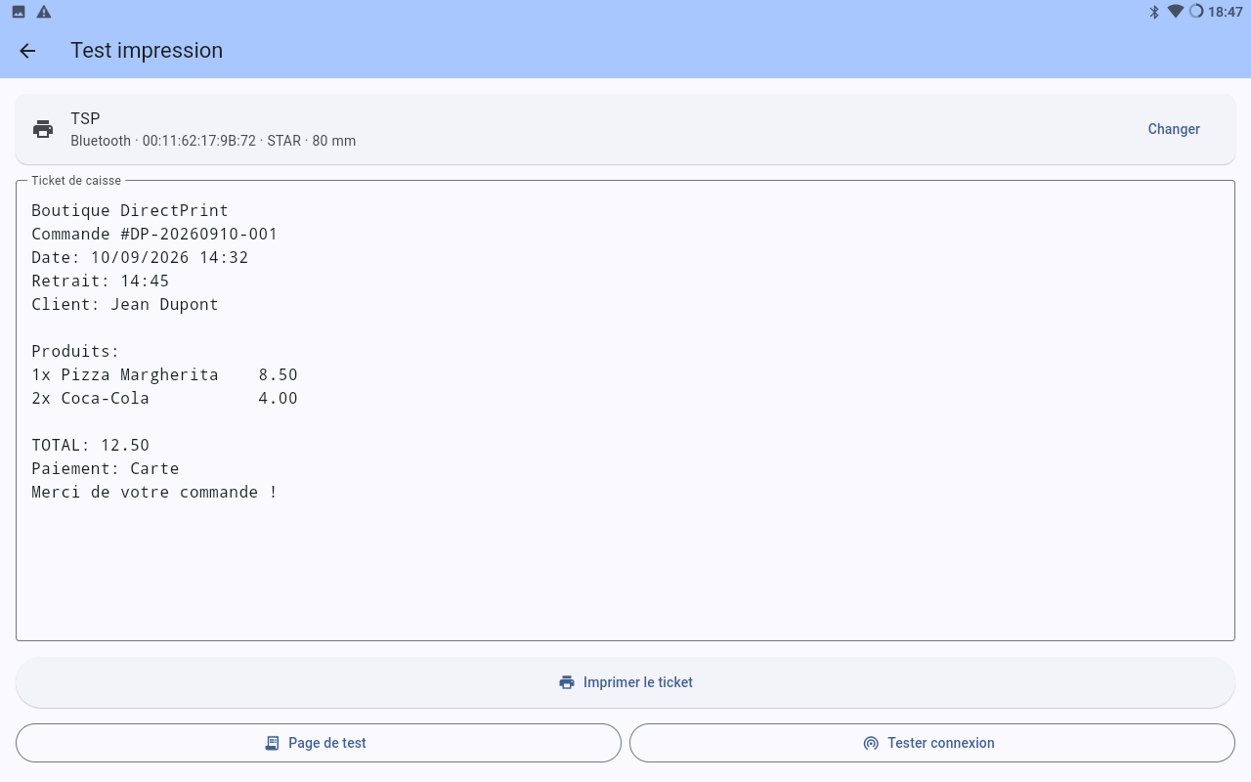Click the 18:47 clock in status bar
This screenshot has height=782, width=1251.
pos(1226,12)
